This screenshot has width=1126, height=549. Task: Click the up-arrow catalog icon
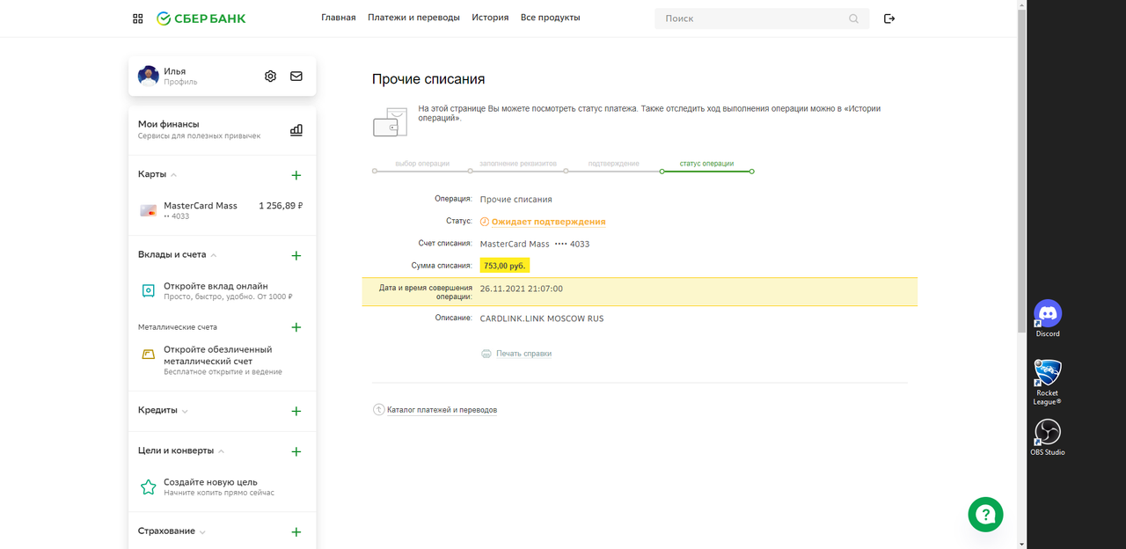(379, 410)
